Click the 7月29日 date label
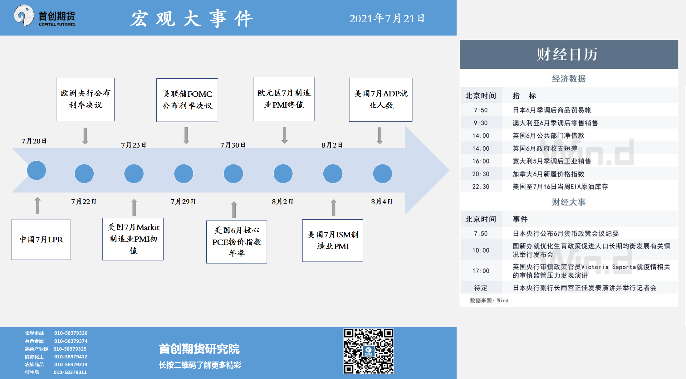Image resolution: width=686 pixels, height=379 pixels. pos(183,202)
